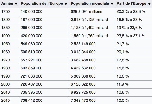This screenshot has width=152, height=104.
Task: Click the 2015 year cell
Action: click(9, 100)
